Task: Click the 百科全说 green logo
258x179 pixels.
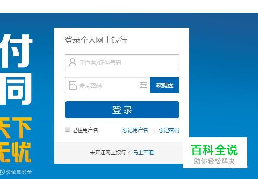Action: tap(214, 150)
